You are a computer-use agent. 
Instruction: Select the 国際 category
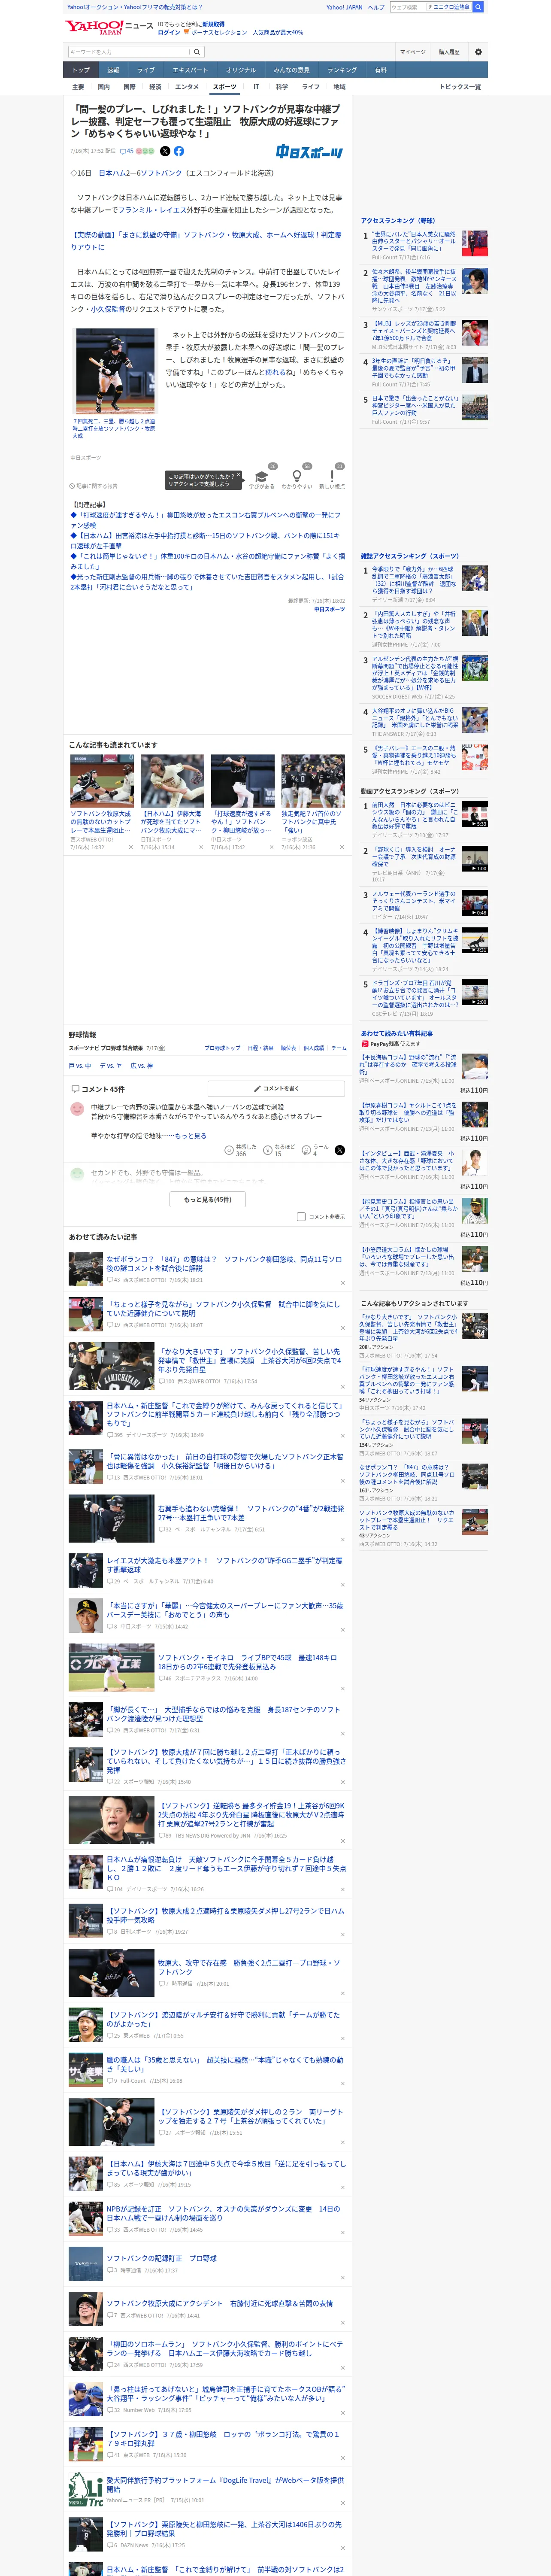[130, 87]
